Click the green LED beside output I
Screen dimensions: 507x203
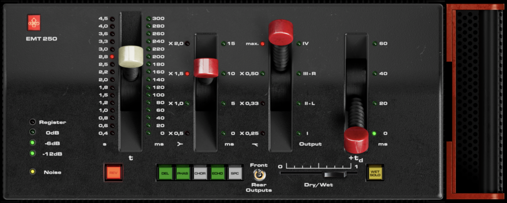pos(299,133)
